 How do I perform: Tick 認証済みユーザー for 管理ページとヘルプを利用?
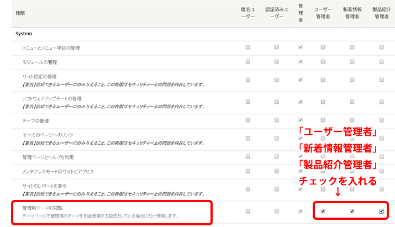[277, 156]
